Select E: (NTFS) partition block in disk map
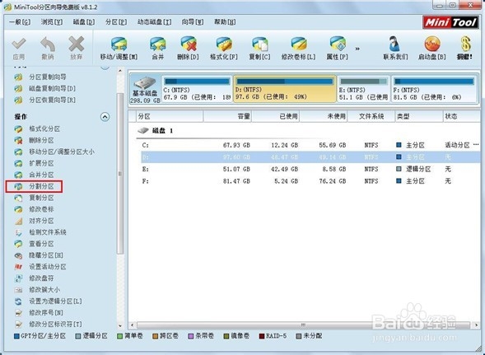 363,89
